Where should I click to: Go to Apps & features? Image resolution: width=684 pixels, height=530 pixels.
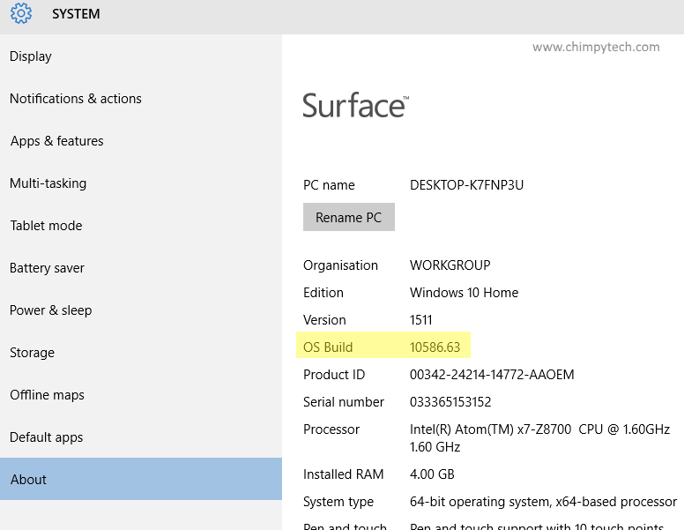pos(56,141)
